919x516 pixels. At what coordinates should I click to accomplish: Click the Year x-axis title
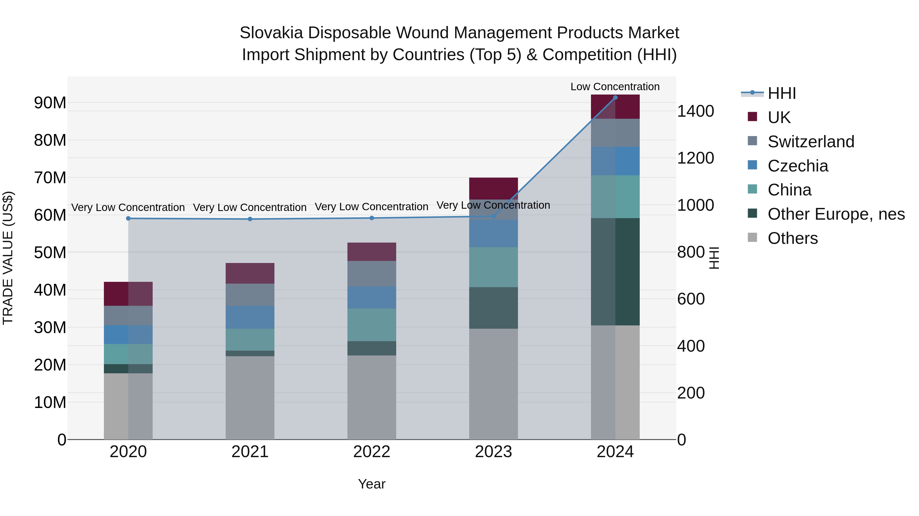[372, 484]
